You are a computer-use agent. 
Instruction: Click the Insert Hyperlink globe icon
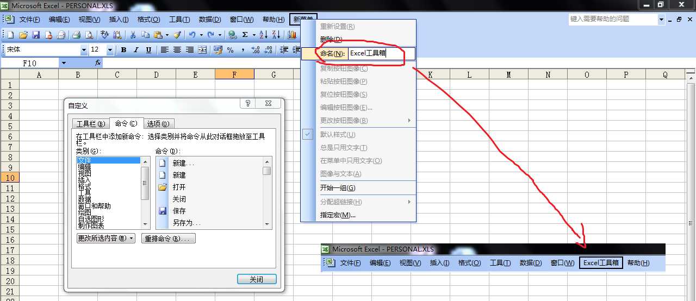232,35
